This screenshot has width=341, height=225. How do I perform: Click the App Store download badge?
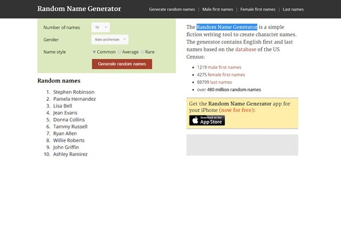tap(207, 120)
